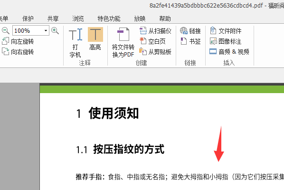This screenshot has height=190, width=284.
Task: Click the 插入 group label
Action: coord(229,63)
